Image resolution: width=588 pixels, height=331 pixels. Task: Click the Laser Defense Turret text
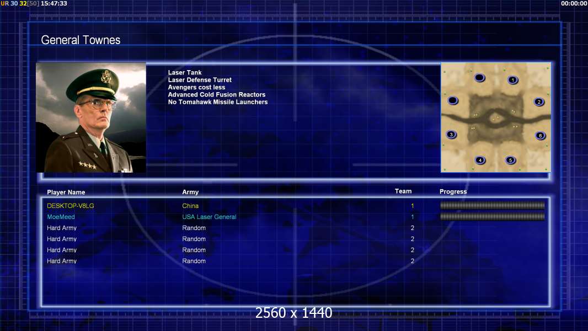pos(200,80)
